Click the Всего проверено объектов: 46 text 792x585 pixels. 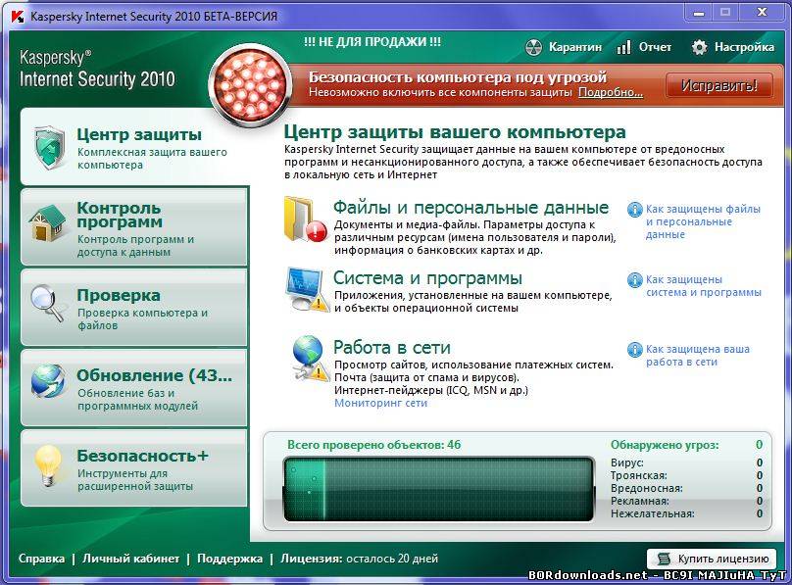[373, 445]
